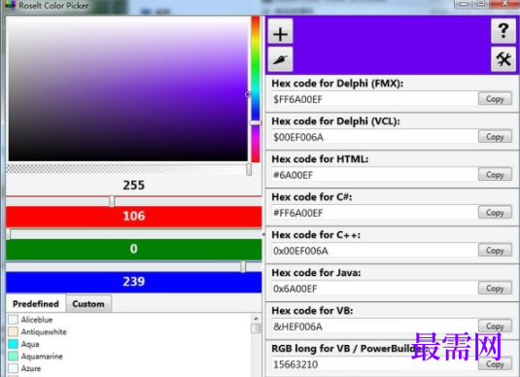The height and width of the screenshot is (377, 520).
Task: Switch to the Predefined tab
Action: tap(36, 304)
